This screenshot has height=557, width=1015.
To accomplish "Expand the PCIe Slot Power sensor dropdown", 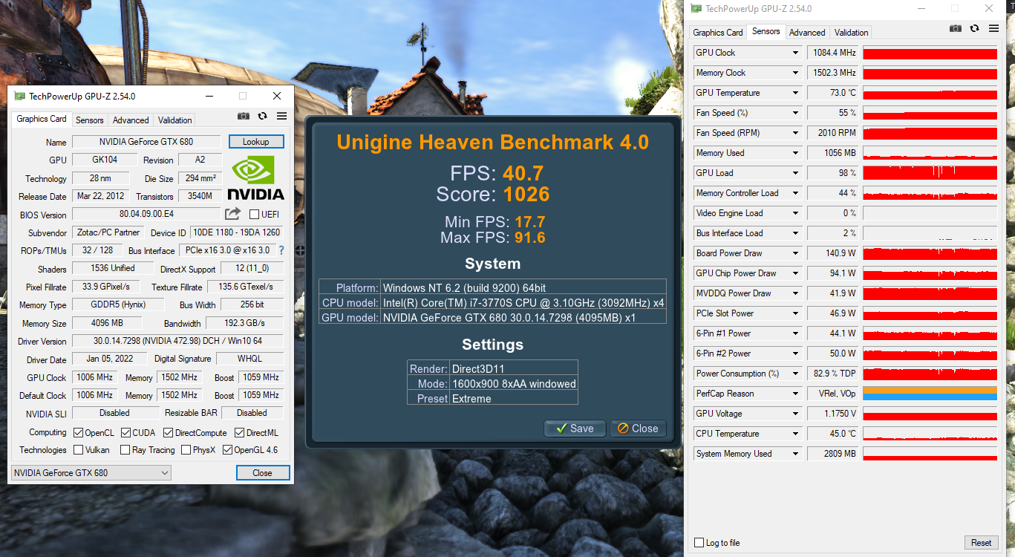I will 796,313.
